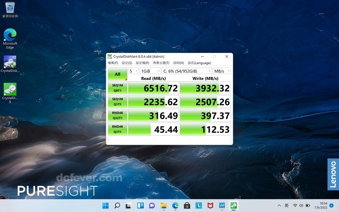Image resolution: width=339 pixels, height=212 pixels.
Task: Click the 397.37 random write result
Action: click(x=205, y=115)
